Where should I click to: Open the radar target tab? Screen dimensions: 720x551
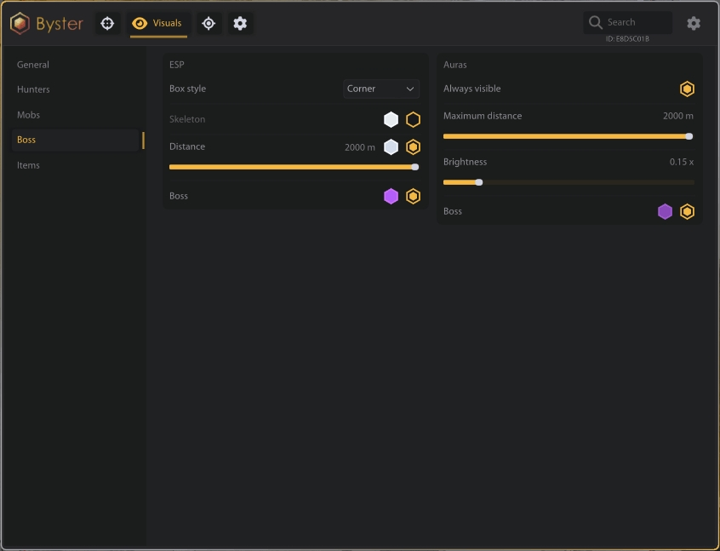point(209,23)
